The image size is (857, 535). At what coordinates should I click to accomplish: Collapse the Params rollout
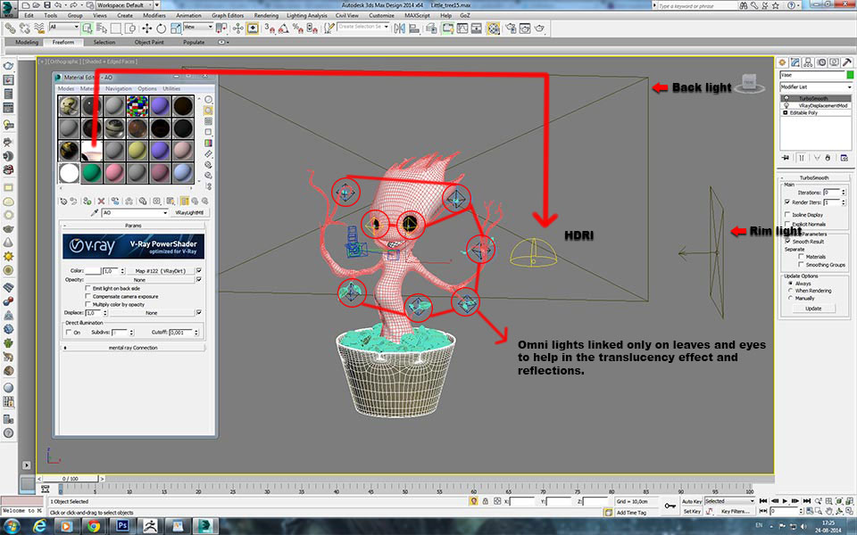pos(133,225)
